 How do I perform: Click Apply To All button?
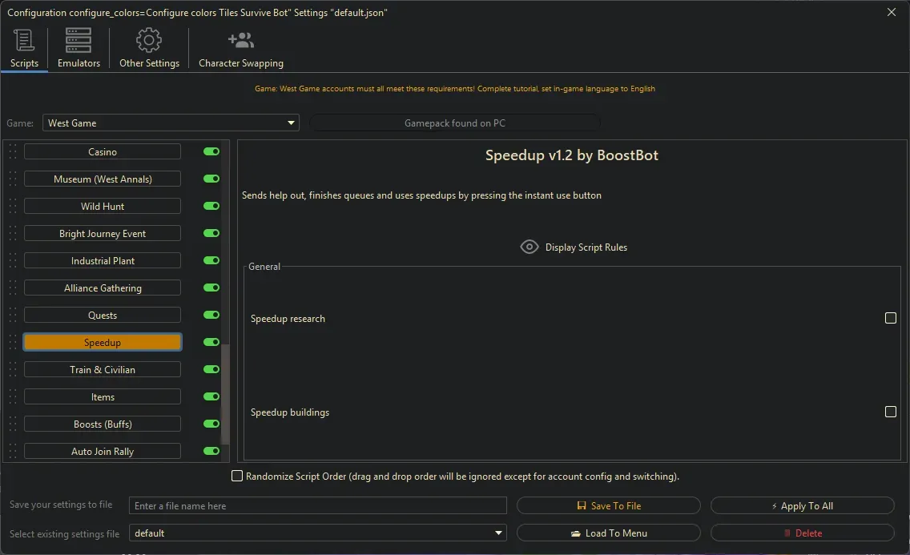tap(802, 506)
